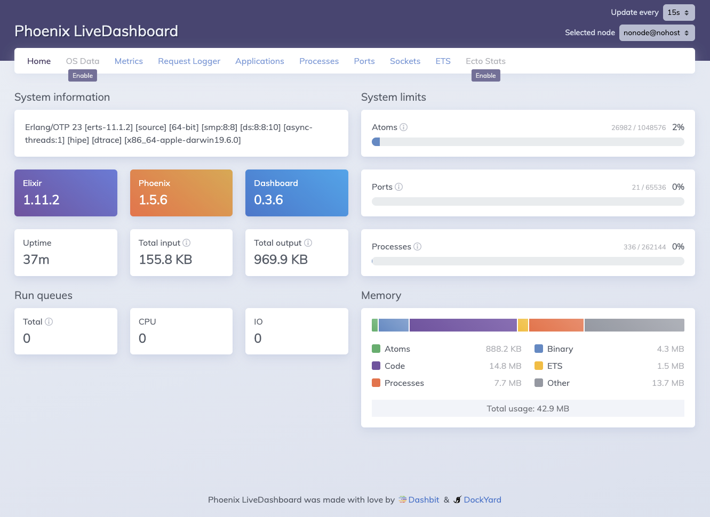710x517 pixels.
Task: Click the info icon beside Ports limit
Action: point(399,187)
